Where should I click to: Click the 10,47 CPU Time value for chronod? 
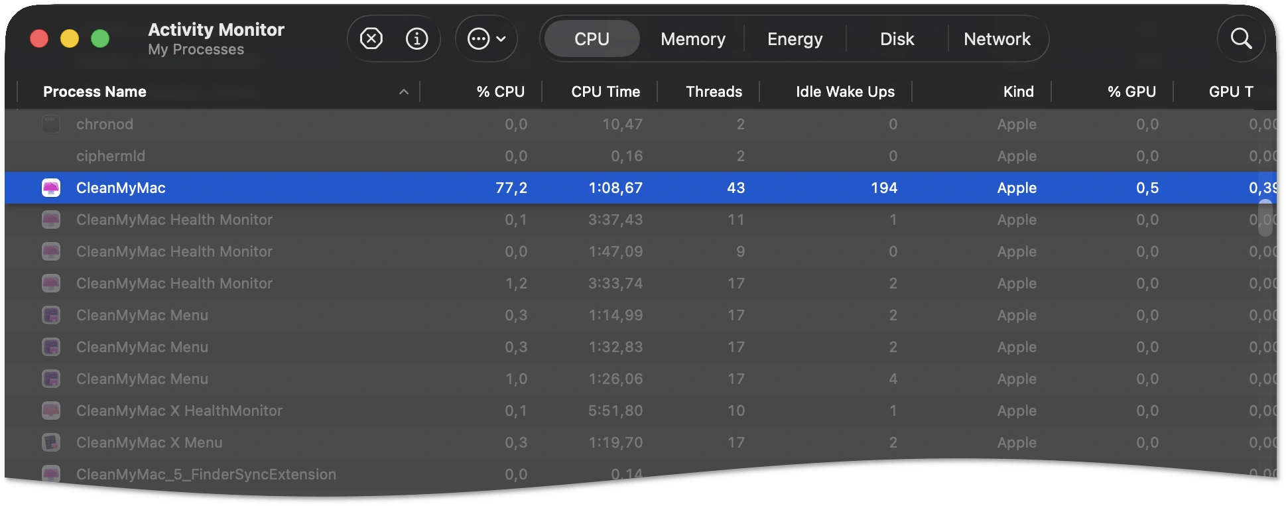click(x=622, y=124)
